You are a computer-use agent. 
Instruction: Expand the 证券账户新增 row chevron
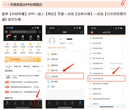click(x=123, y=89)
